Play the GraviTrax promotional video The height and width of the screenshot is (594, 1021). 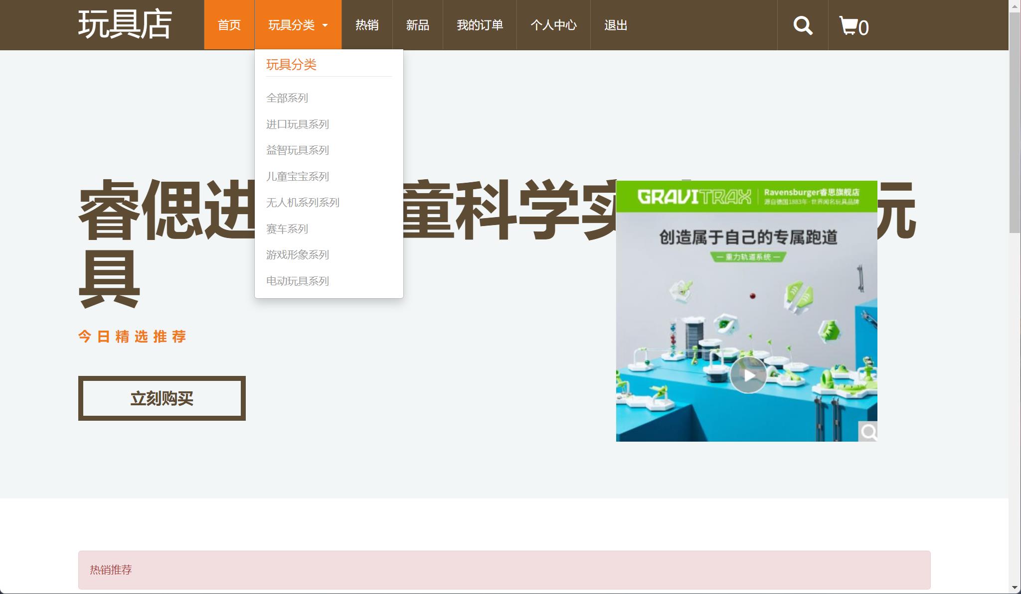coord(748,376)
